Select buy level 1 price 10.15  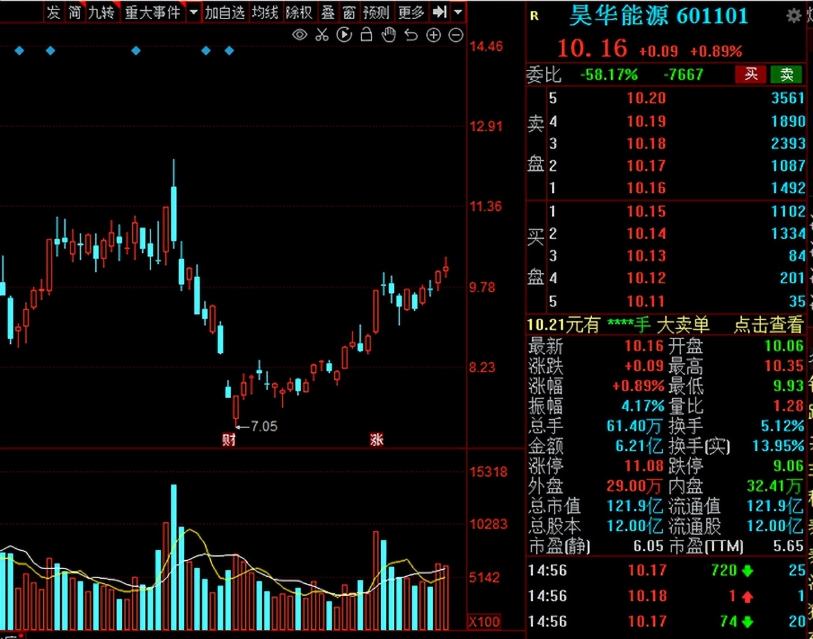[x=647, y=212]
